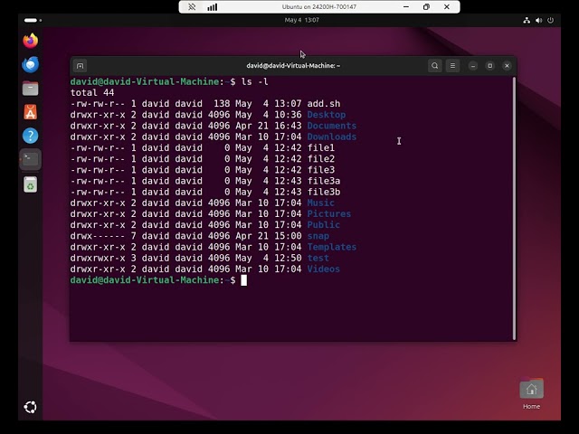579x434 pixels.
Task: Open the May 4 13:07 clock menu
Action: [x=301, y=20]
